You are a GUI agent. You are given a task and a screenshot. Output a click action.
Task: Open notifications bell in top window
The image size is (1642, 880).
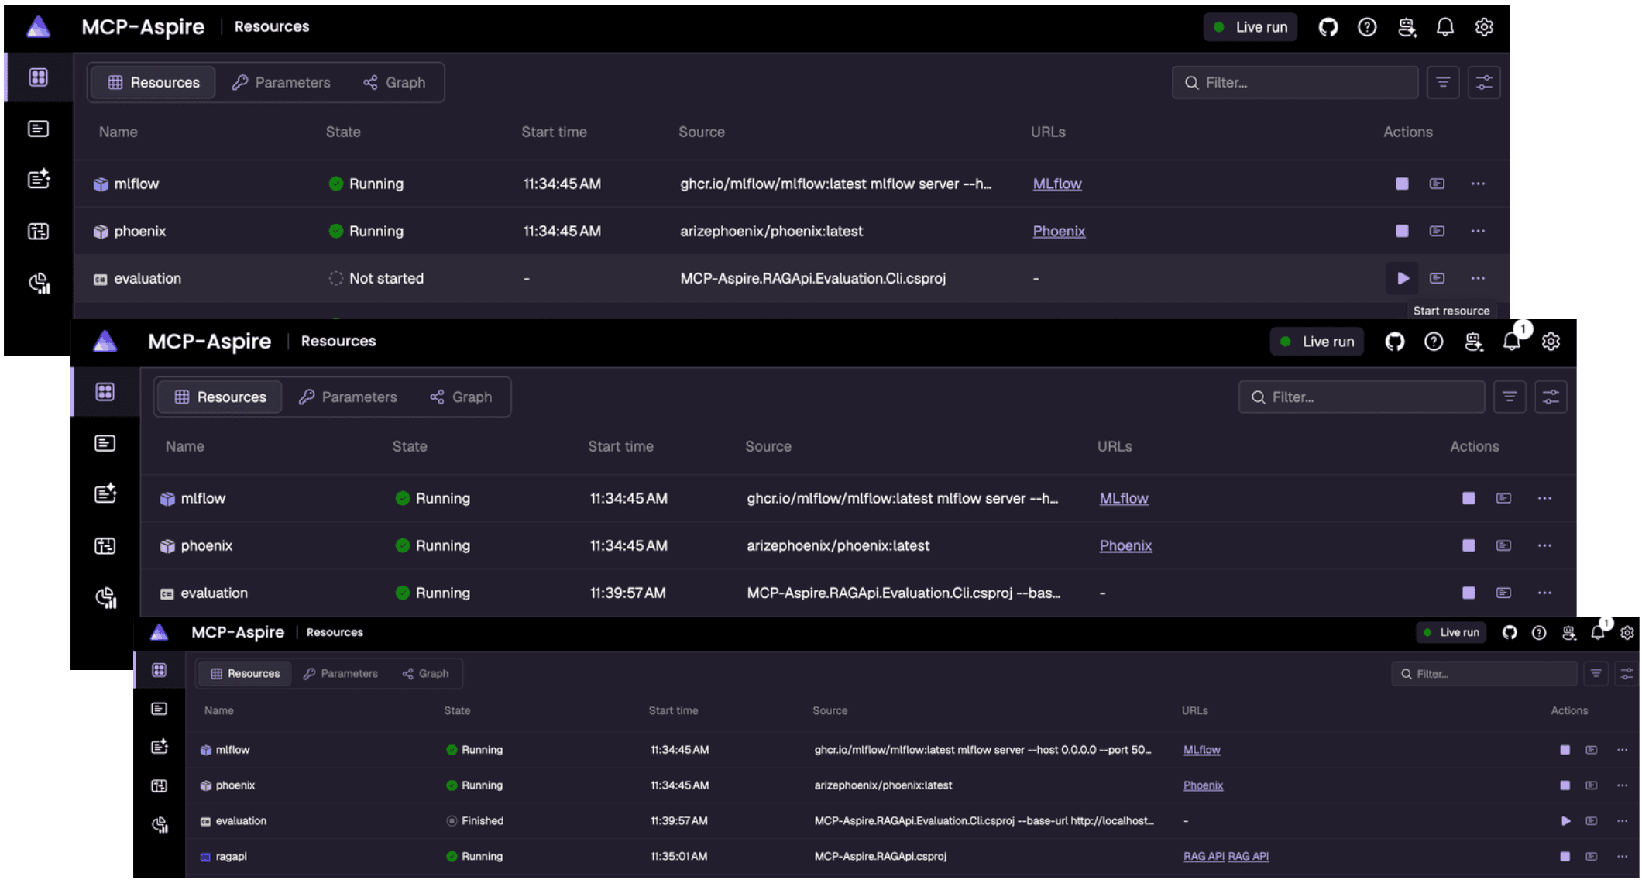[x=1445, y=27]
